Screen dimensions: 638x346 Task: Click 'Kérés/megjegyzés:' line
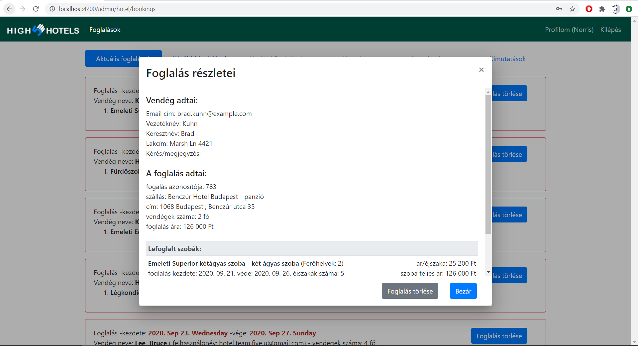click(x=173, y=153)
